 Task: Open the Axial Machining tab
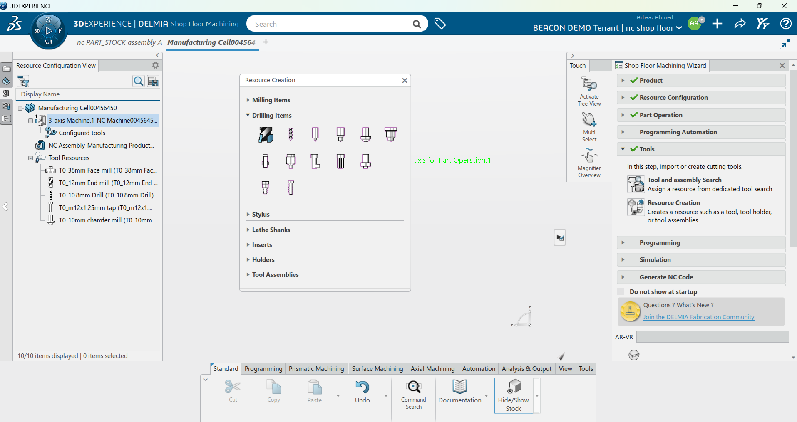tap(432, 368)
